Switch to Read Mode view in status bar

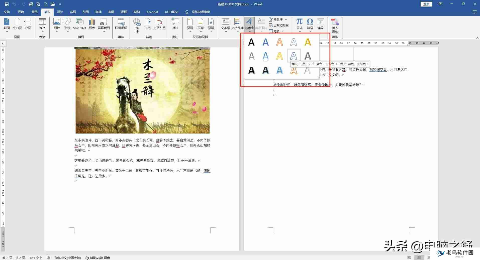click(x=409, y=257)
